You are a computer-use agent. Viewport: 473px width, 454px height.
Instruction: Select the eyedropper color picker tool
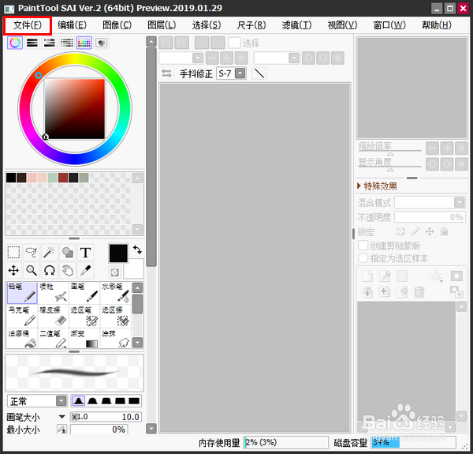(x=85, y=270)
